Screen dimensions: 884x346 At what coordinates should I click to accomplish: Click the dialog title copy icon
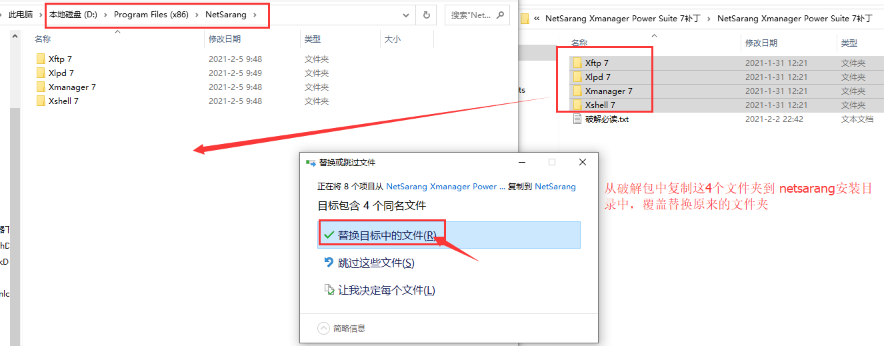311,163
